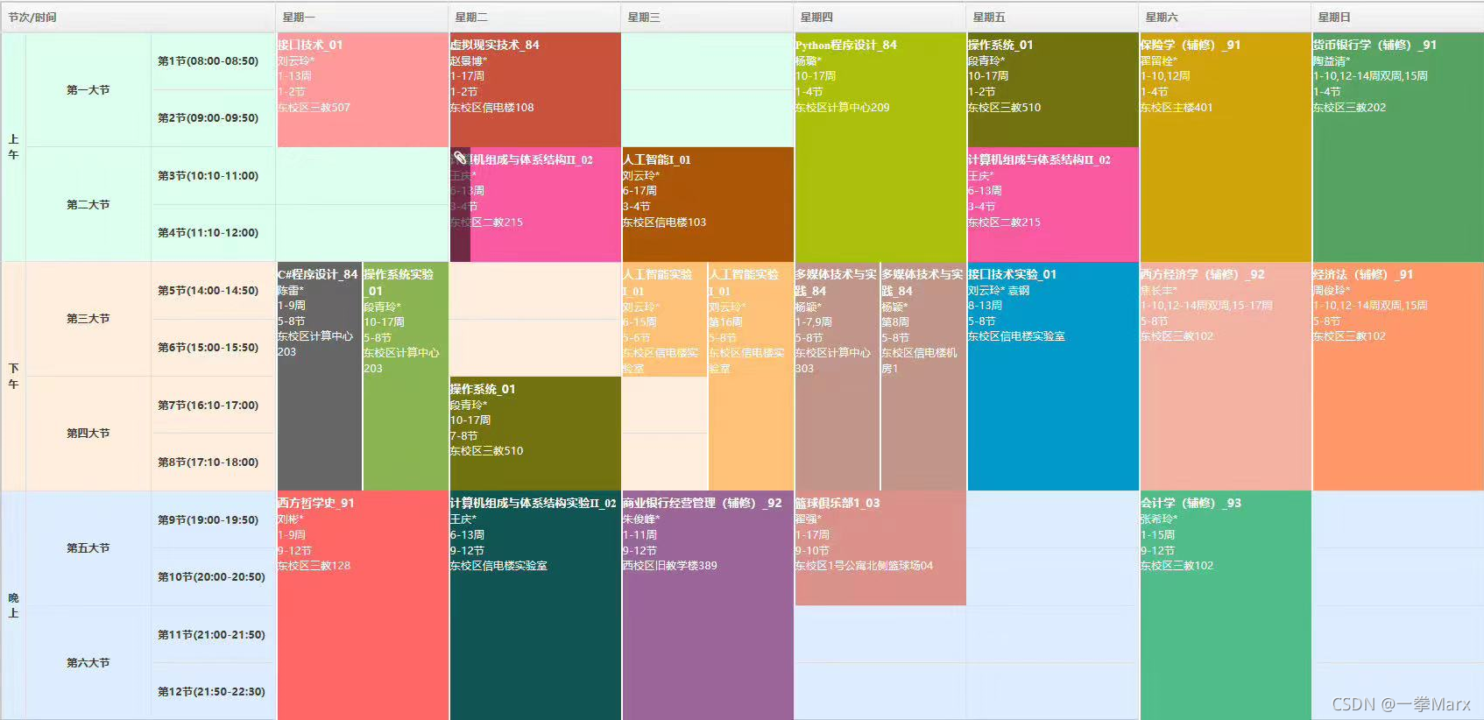Image resolution: width=1484 pixels, height=720 pixels.
Task: Click the 东校区信电楼108 location text
Action: coord(491,108)
